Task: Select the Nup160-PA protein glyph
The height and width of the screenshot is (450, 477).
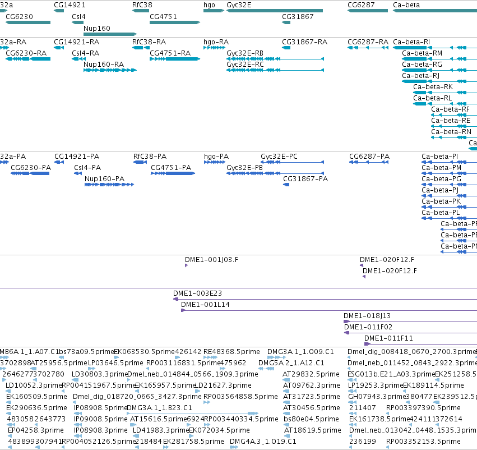Action: (109, 185)
